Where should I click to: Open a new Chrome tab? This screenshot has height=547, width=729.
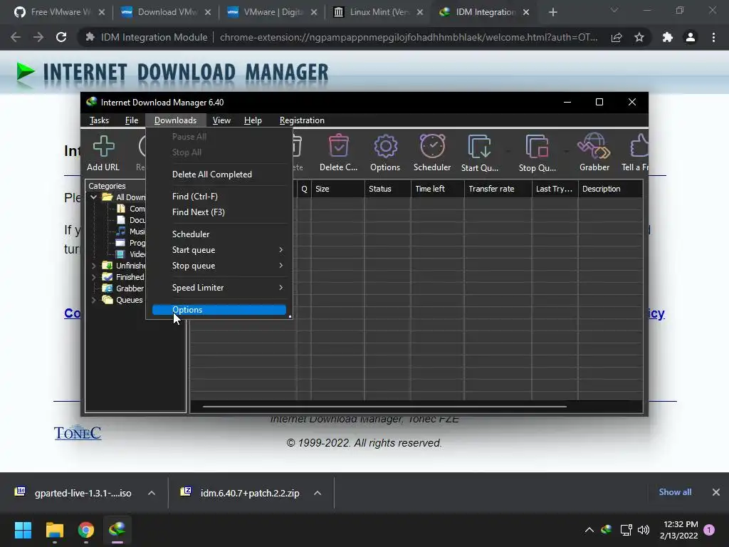click(552, 12)
